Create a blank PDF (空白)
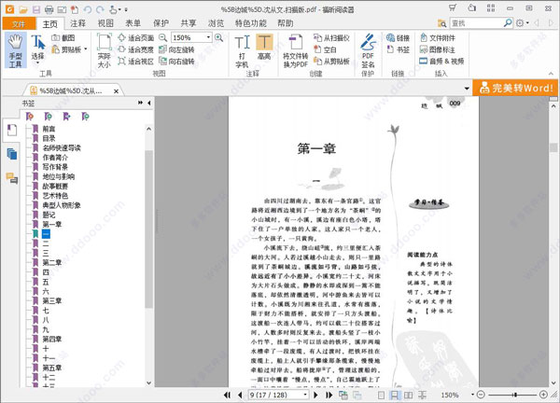Screen dimensions: 560x403 click(325, 49)
